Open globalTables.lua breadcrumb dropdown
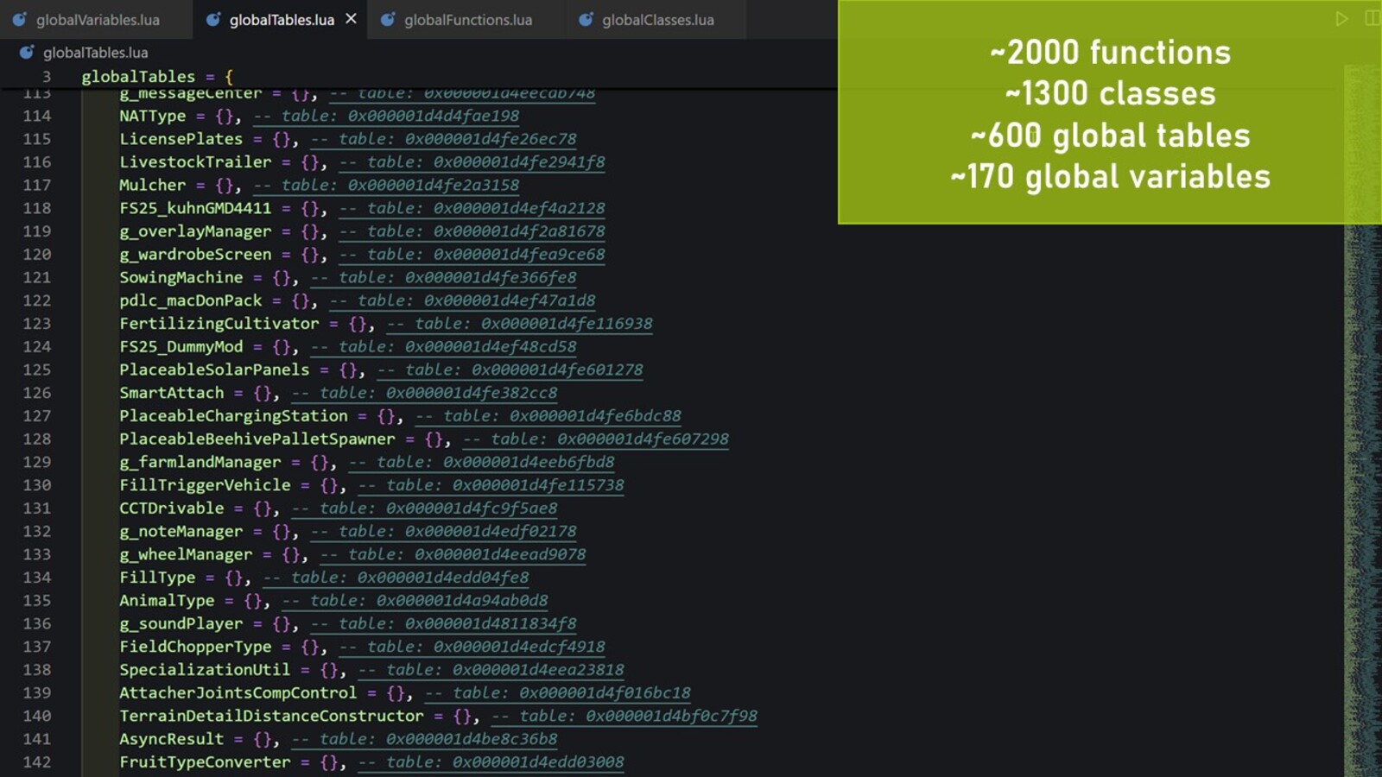1382x777 pixels. (x=95, y=53)
